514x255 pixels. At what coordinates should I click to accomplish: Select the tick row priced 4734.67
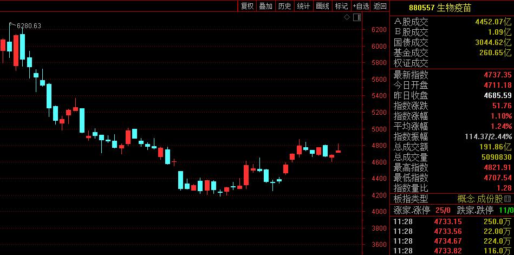(452, 241)
